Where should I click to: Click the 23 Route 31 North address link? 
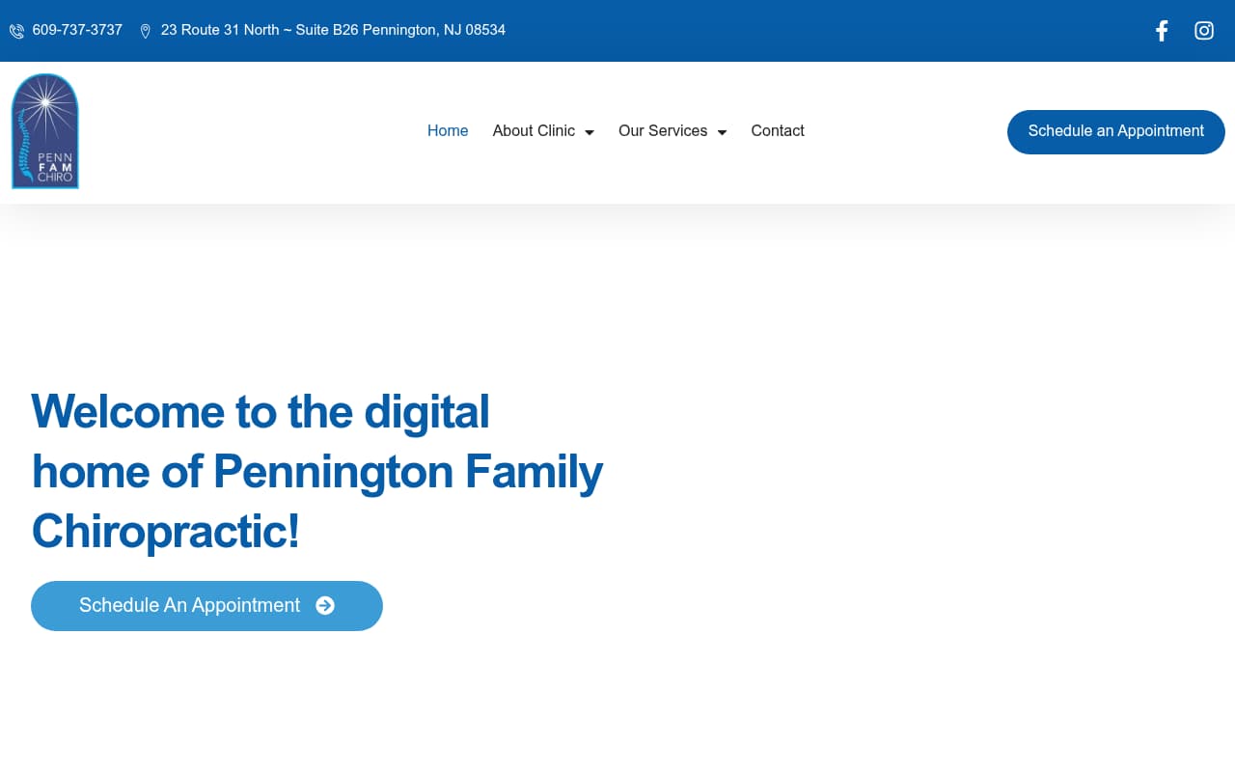[333, 30]
